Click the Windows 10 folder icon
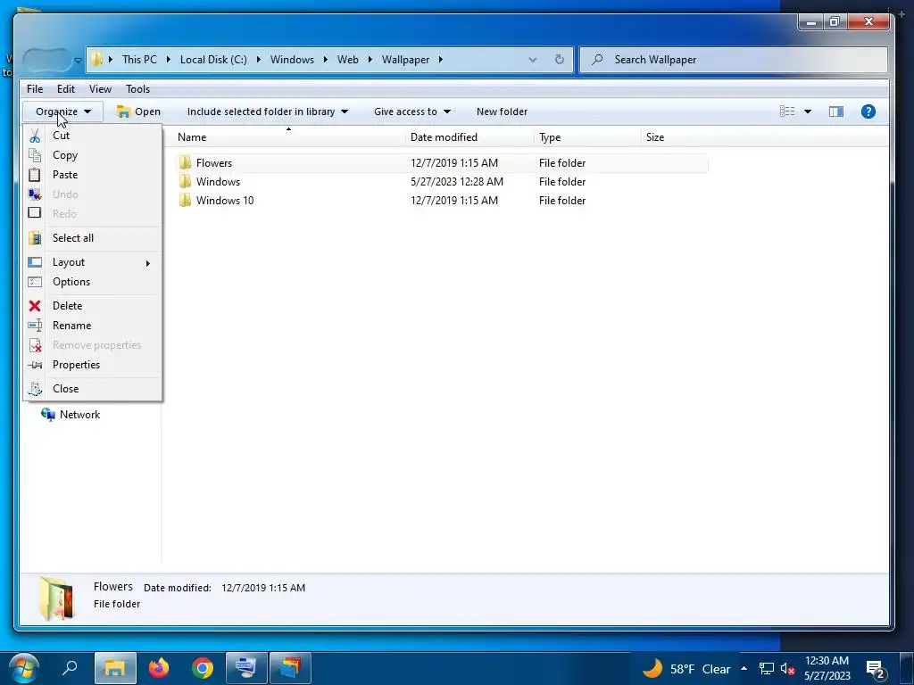Viewport: 914px width, 685px height. (x=185, y=201)
